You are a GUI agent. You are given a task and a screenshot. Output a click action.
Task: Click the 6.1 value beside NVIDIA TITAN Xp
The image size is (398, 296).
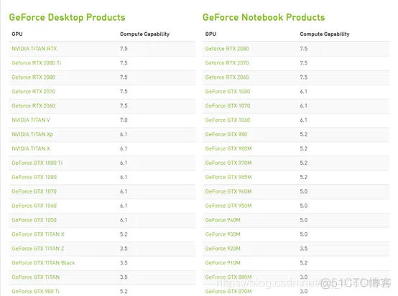(x=124, y=134)
